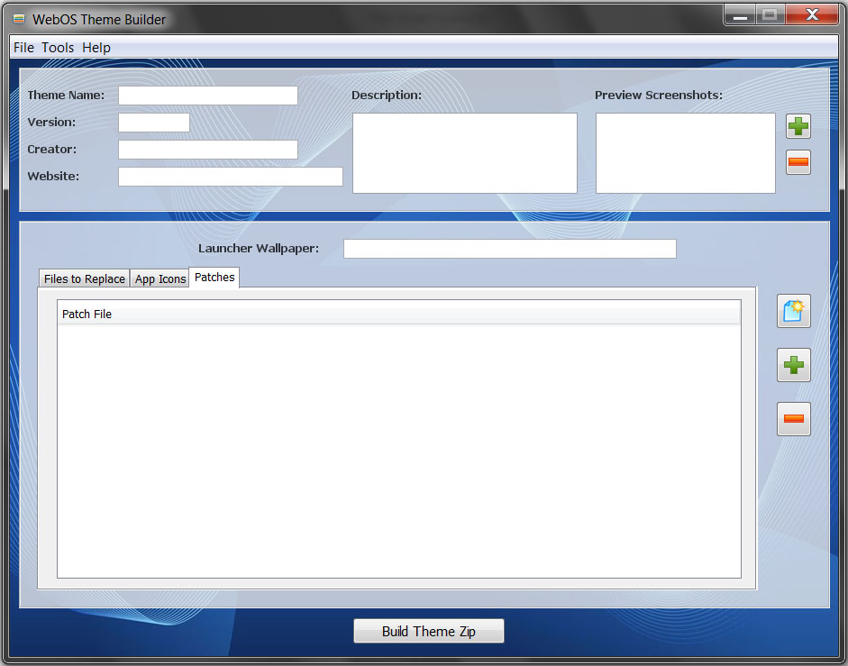This screenshot has height=666, width=848.
Task: Focus the Version field
Action: [154, 123]
